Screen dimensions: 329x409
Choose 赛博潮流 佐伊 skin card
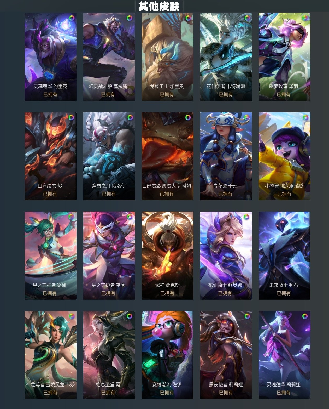(168, 355)
